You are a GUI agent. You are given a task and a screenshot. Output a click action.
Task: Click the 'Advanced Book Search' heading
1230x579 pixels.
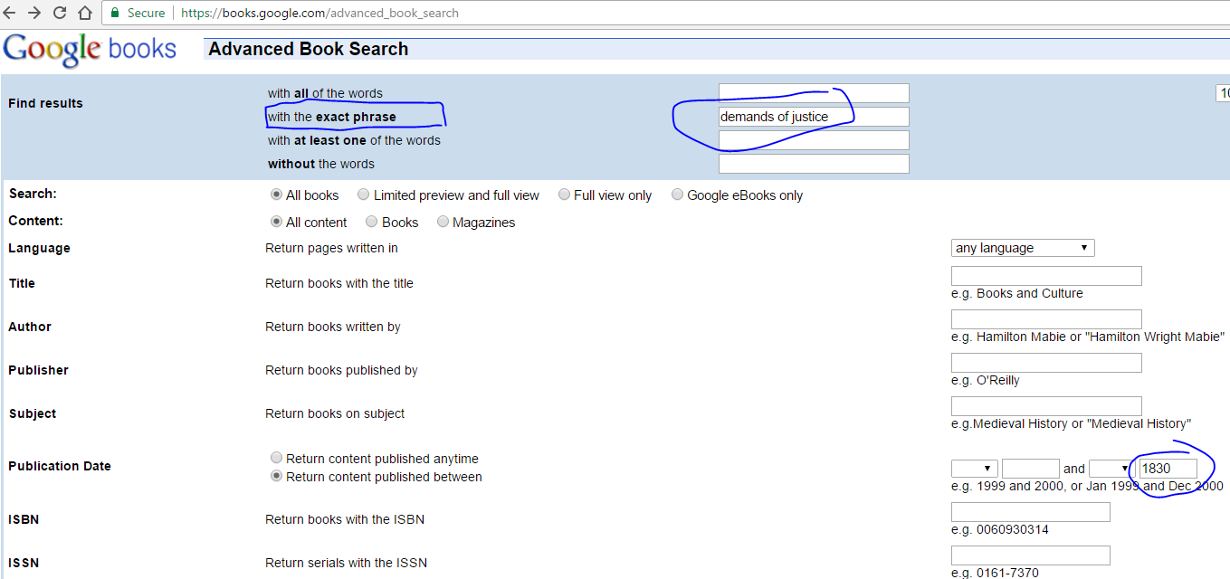[x=308, y=49]
